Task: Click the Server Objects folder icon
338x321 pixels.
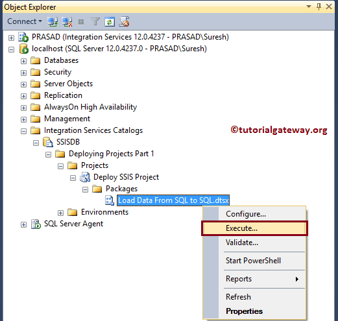Action: (36, 84)
